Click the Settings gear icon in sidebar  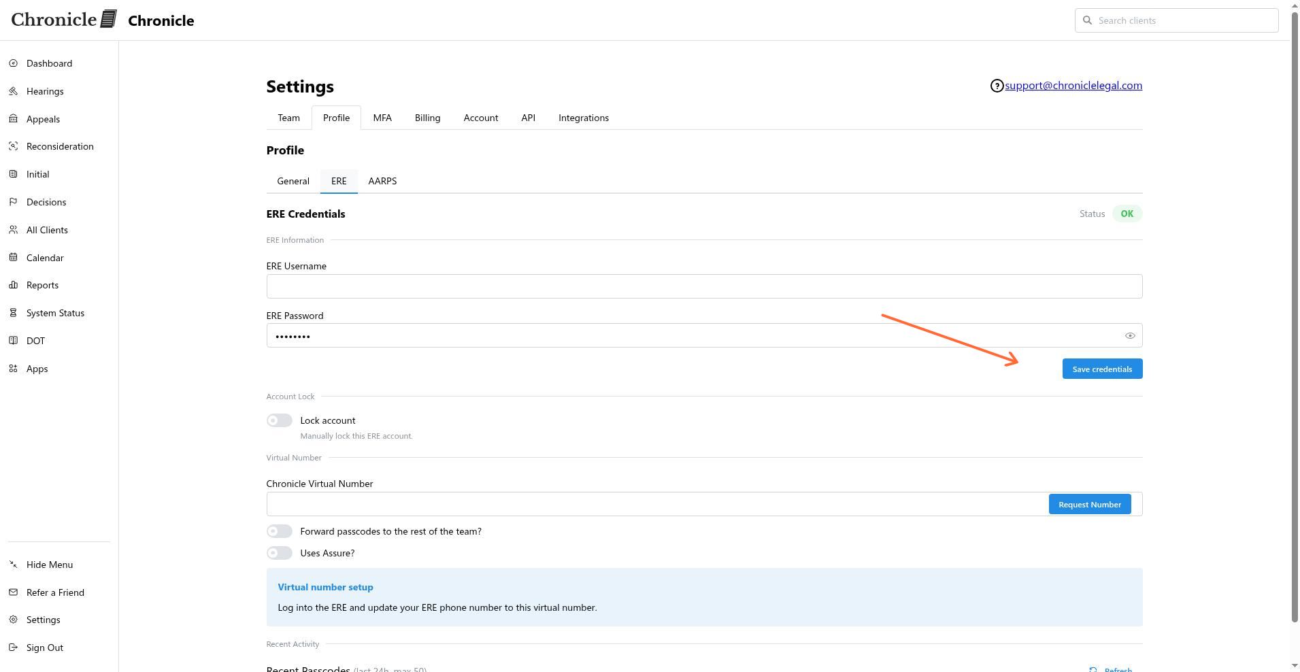tap(13, 620)
